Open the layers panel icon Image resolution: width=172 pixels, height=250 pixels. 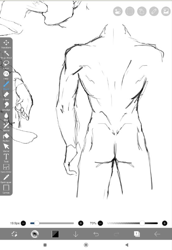pyautogui.click(x=137, y=234)
